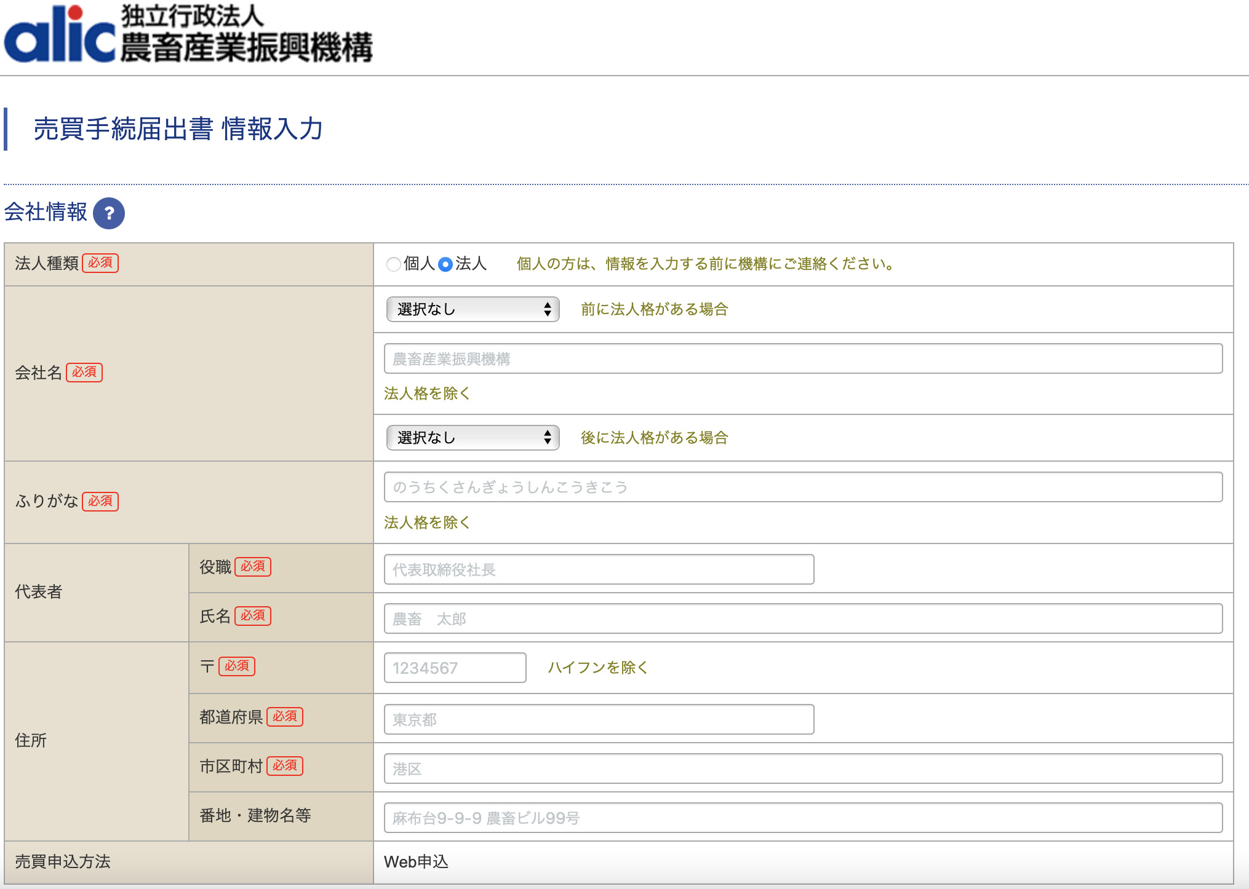The height and width of the screenshot is (889, 1249).
Task: Click the 会社情報 section title
Action: (46, 212)
